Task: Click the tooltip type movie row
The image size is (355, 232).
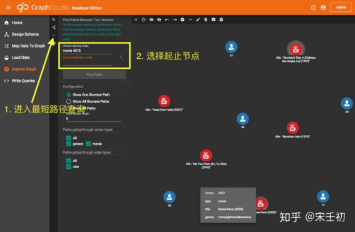Action: [x=228, y=201]
